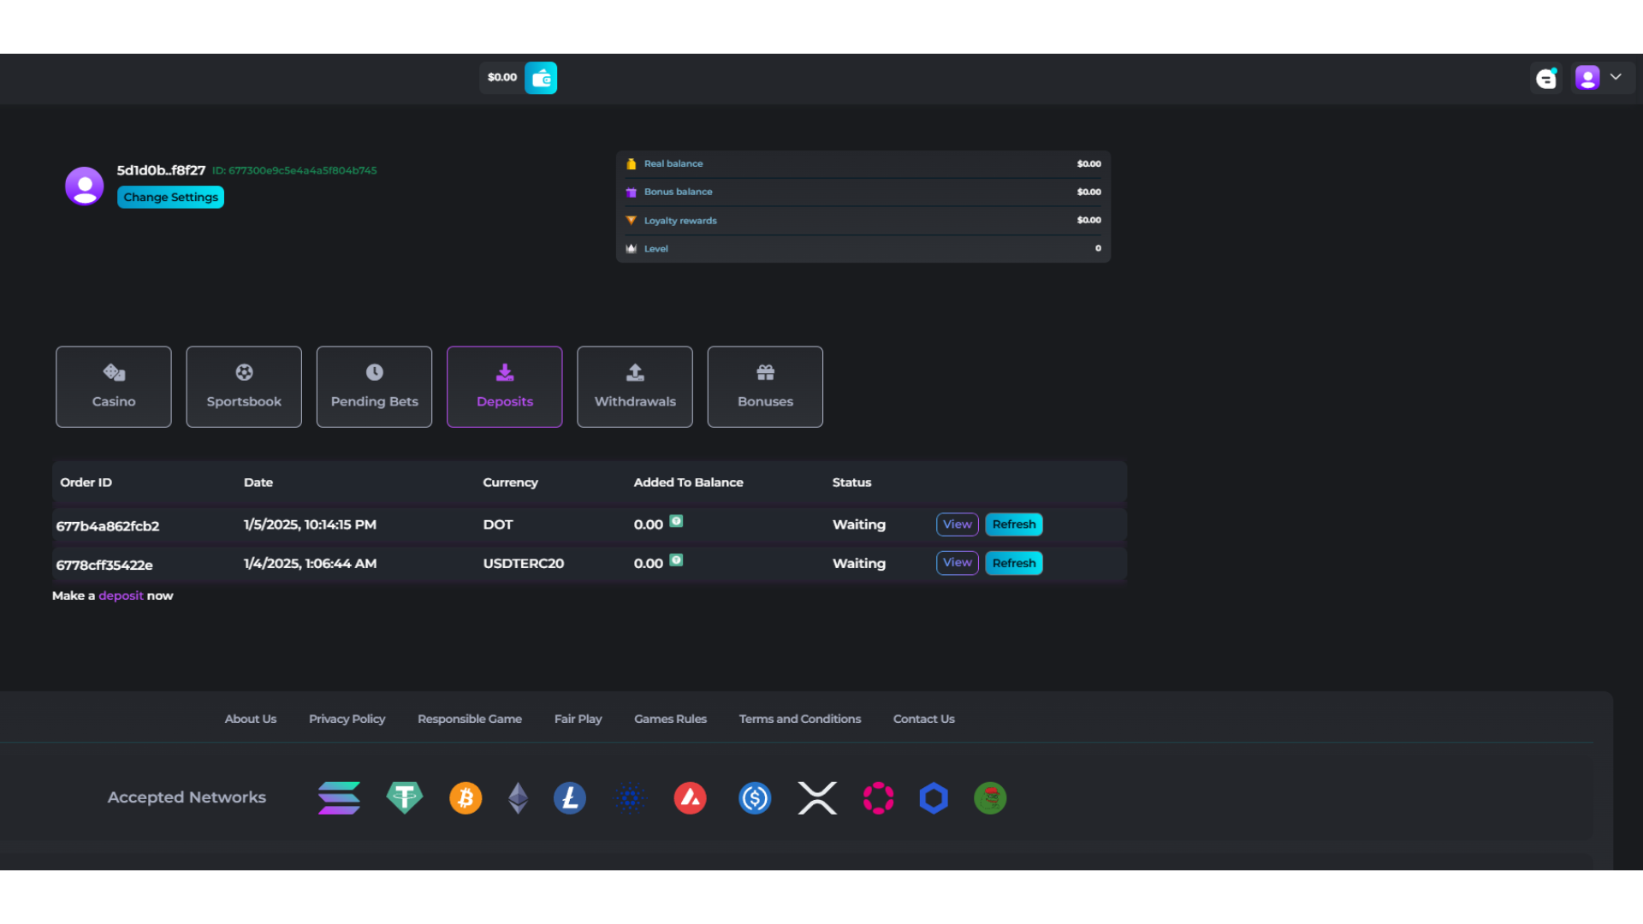The image size is (1643, 924).
Task: Open the Pending Bets tab
Action: [374, 387]
